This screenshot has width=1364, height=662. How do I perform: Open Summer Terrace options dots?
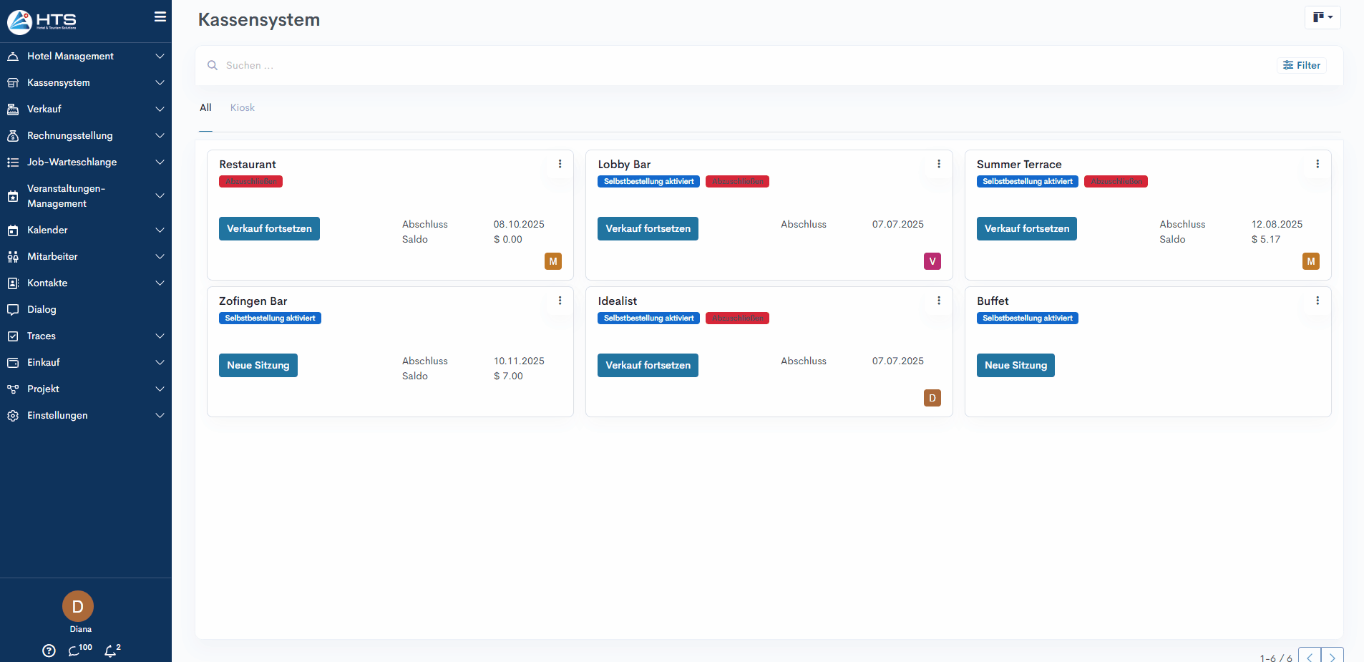[x=1317, y=164]
